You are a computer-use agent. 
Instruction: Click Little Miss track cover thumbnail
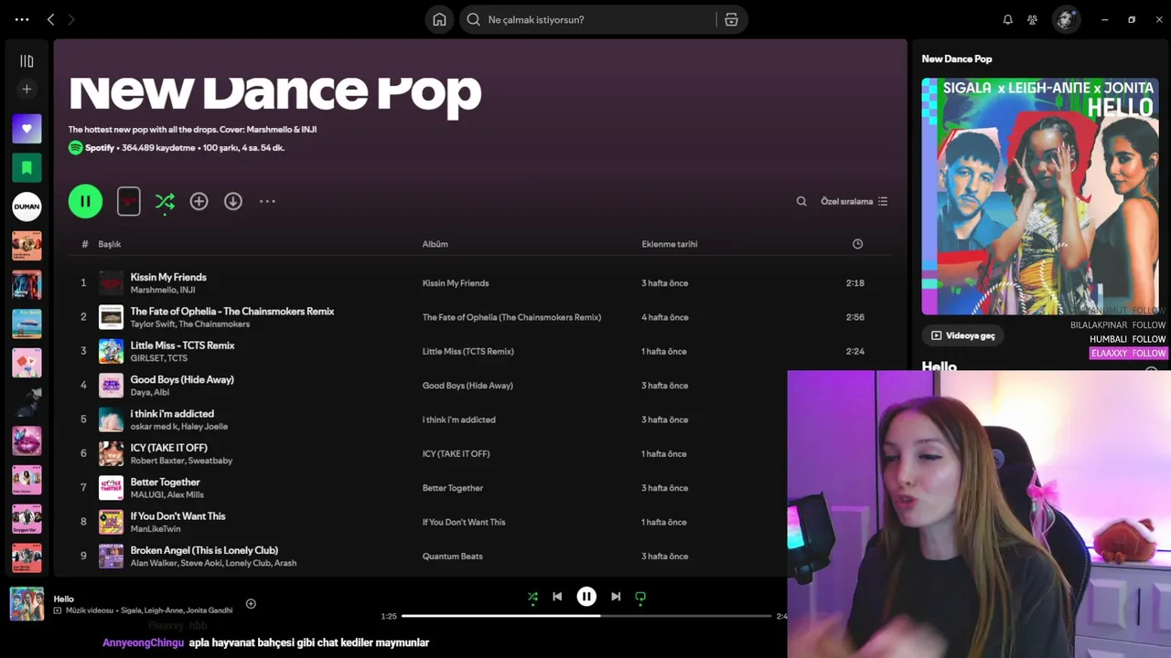pos(111,351)
